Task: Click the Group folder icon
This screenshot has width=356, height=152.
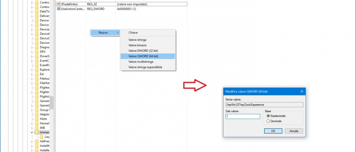Action: pos(37,110)
